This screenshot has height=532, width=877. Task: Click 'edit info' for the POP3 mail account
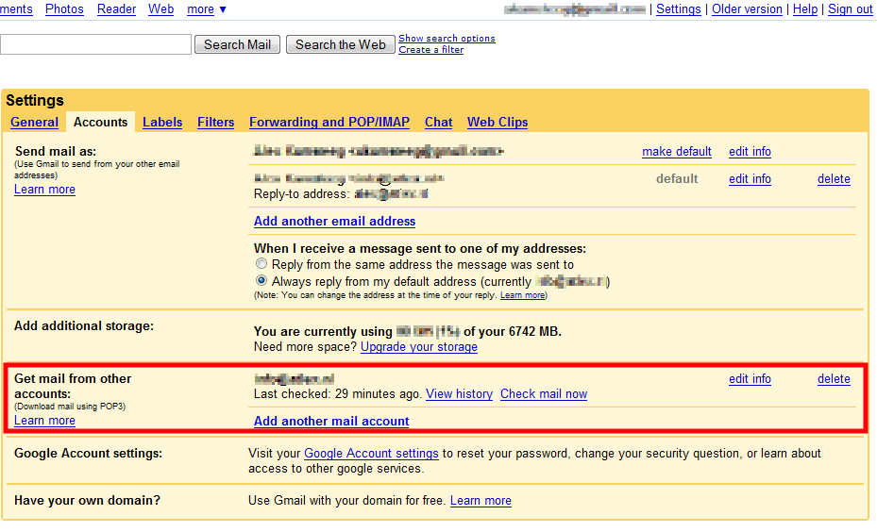[750, 379]
